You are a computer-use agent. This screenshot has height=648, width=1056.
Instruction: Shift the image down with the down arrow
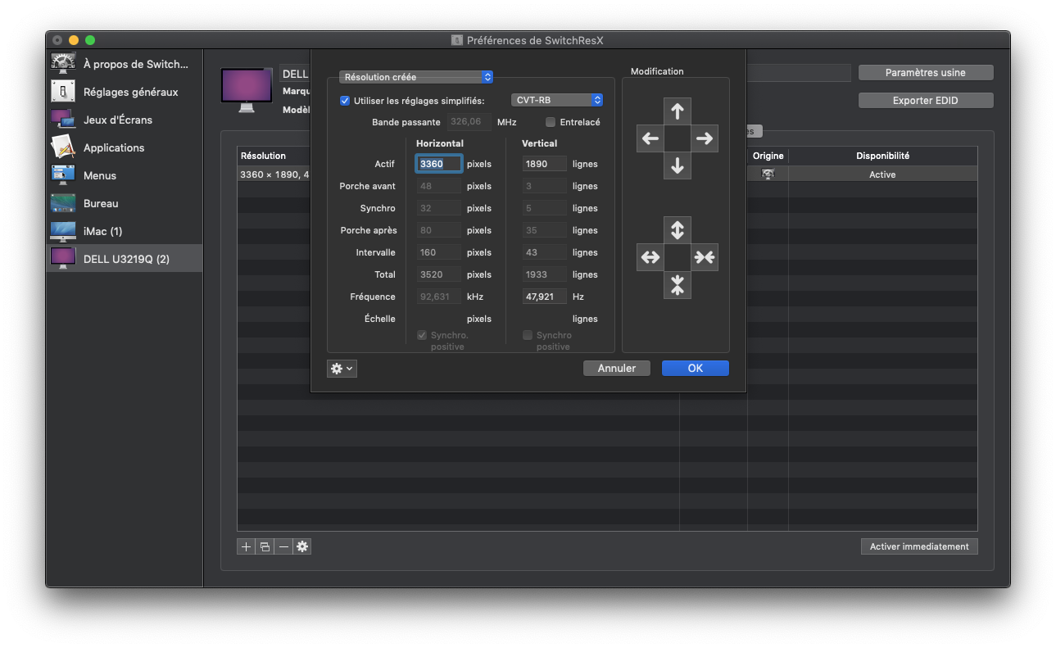[x=677, y=165]
